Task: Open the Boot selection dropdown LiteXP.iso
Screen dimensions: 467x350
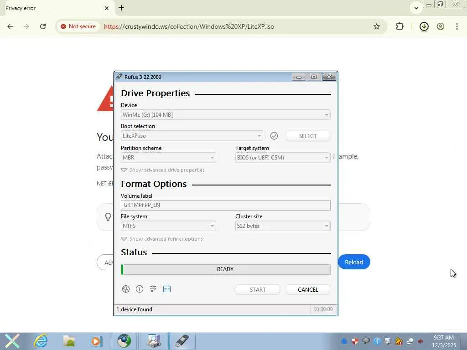Action: 192,136
